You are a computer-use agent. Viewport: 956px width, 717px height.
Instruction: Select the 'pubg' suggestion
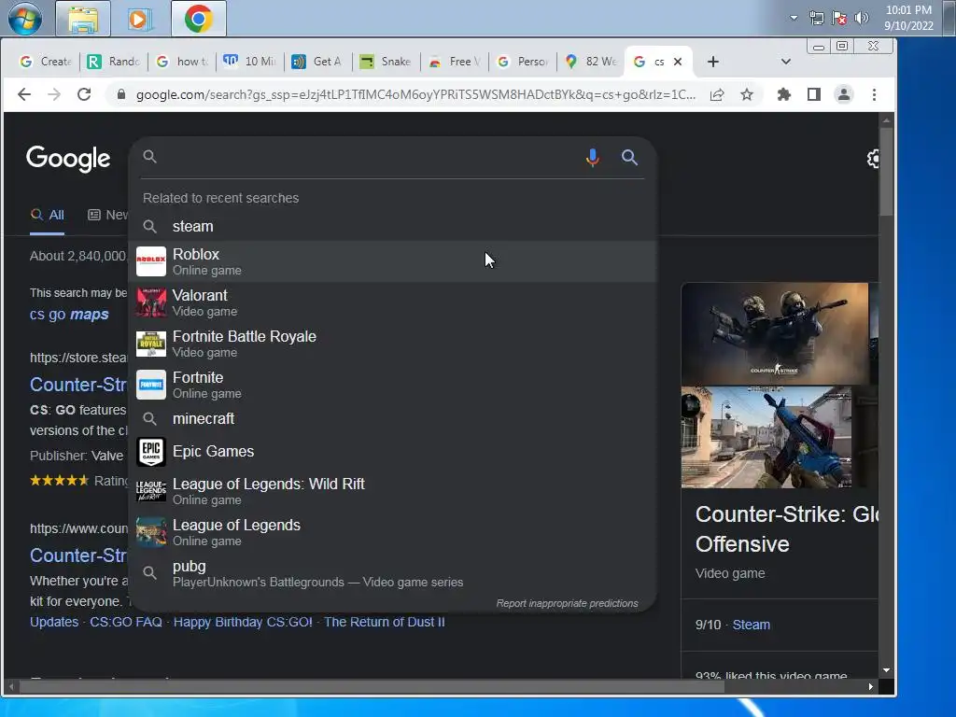(392, 573)
